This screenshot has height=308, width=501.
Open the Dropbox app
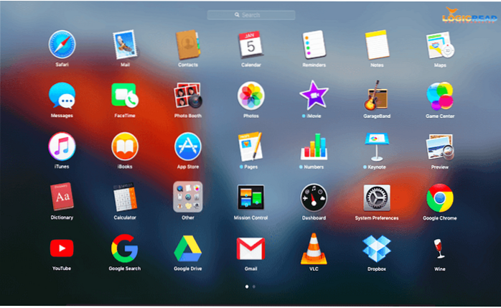coord(376,248)
